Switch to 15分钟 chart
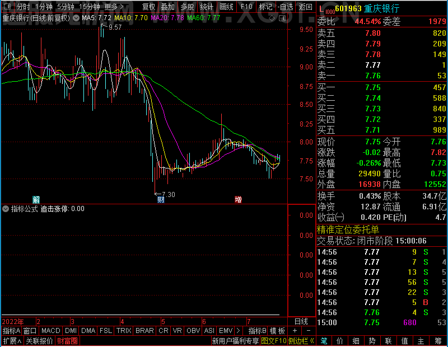This screenshot has height=347, width=448. click(89, 7)
